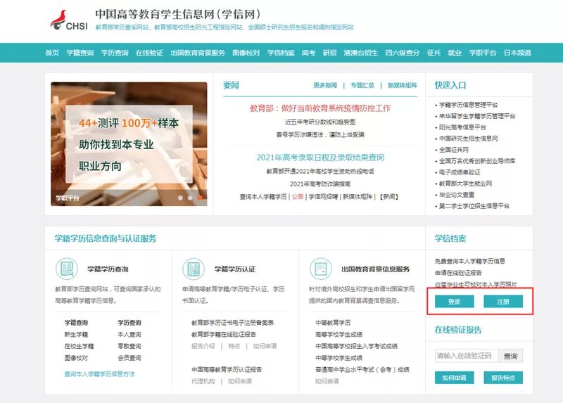
Task: Open 本人查询 link under 学历查询
Action: 129,335
